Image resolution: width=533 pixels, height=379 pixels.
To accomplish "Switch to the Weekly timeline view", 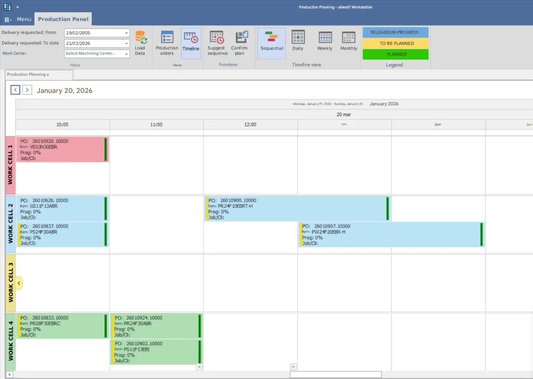I will coord(324,42).
